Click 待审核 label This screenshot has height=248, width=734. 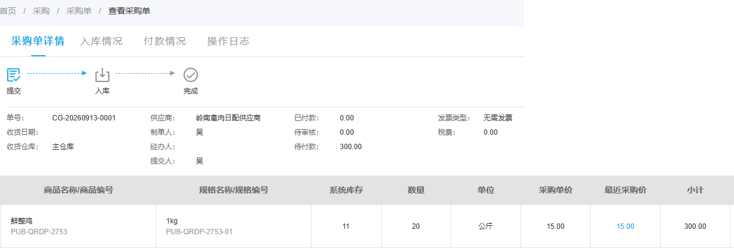click(x=307, y=132)
